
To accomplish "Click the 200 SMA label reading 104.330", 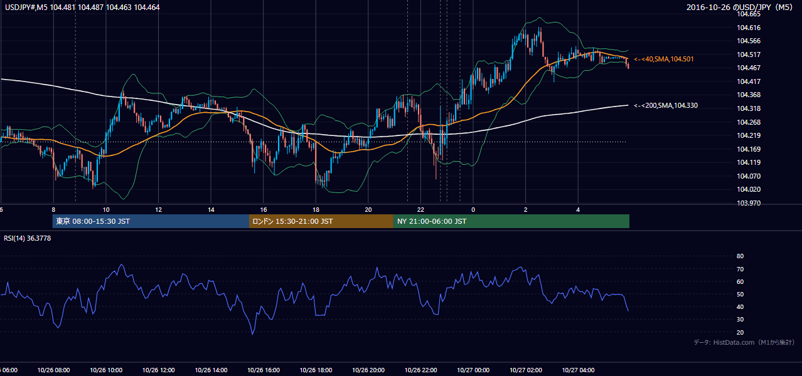I will 666,105.
